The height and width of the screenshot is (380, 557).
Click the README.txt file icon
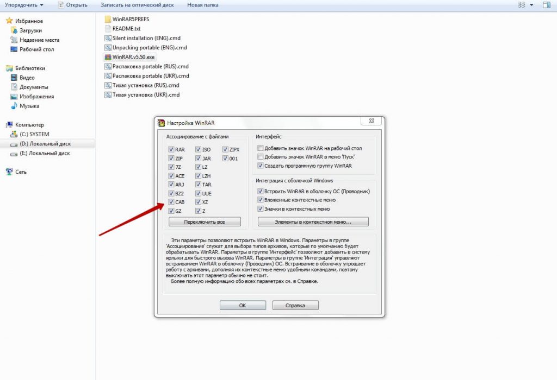point(108,28)
